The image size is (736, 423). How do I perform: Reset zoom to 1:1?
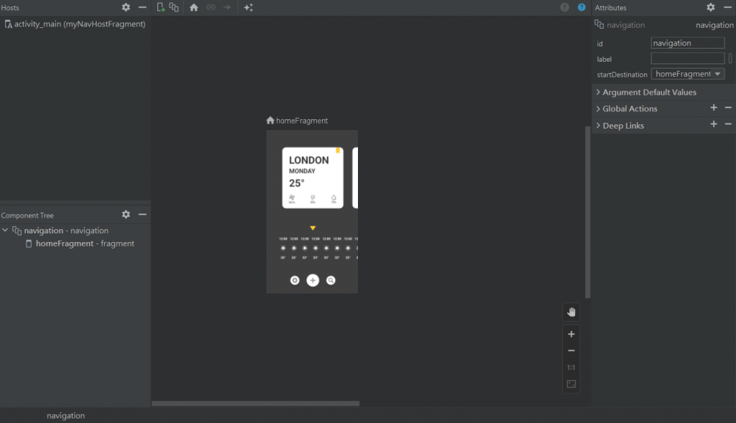click(571, 367)
